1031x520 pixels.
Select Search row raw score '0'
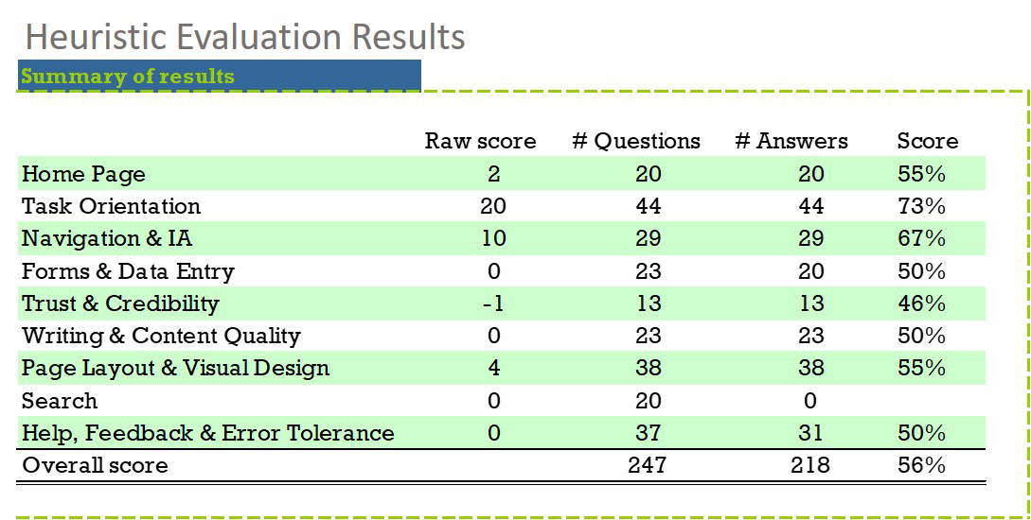pos(494,401)
